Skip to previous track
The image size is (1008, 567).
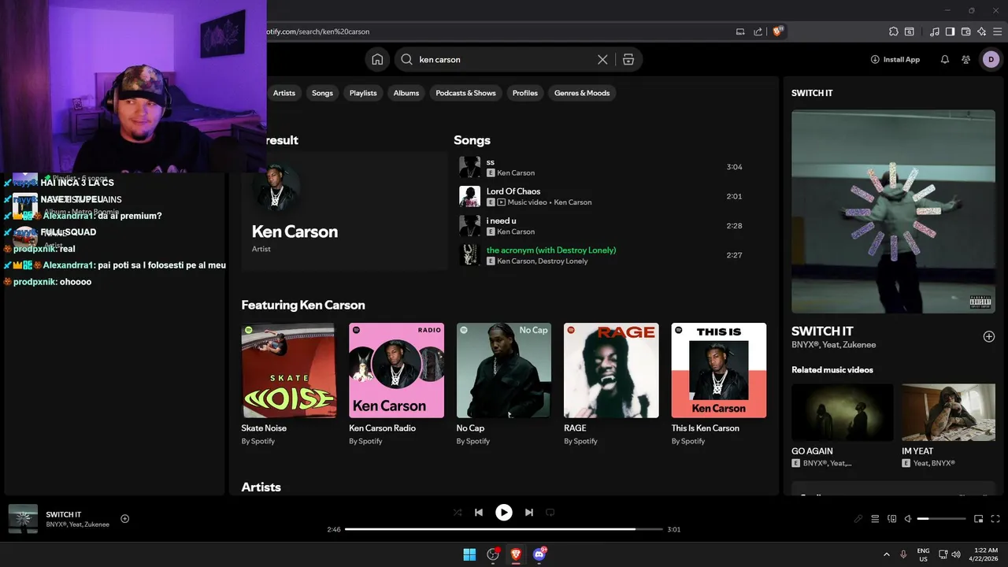pos(479,512)
